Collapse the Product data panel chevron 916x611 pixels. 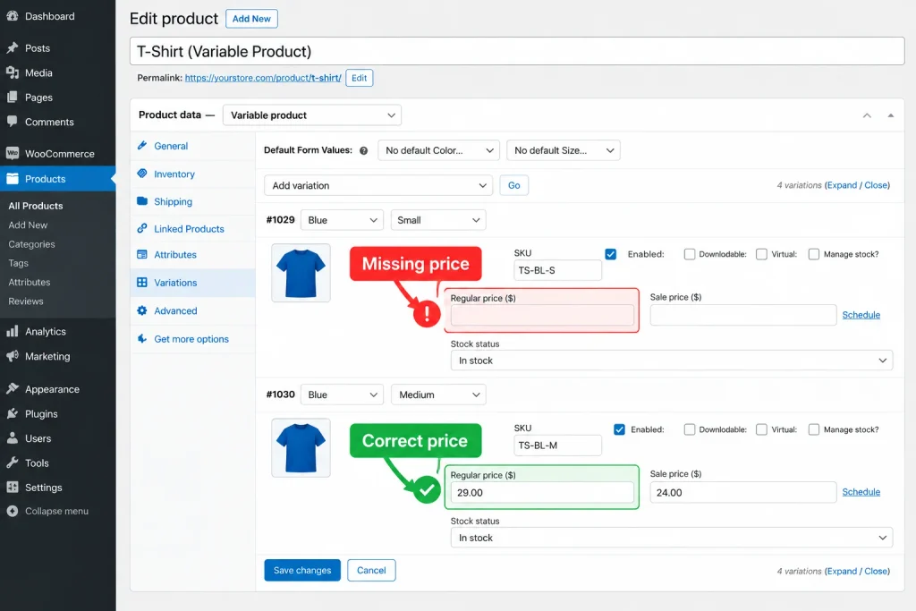[867, 115]
